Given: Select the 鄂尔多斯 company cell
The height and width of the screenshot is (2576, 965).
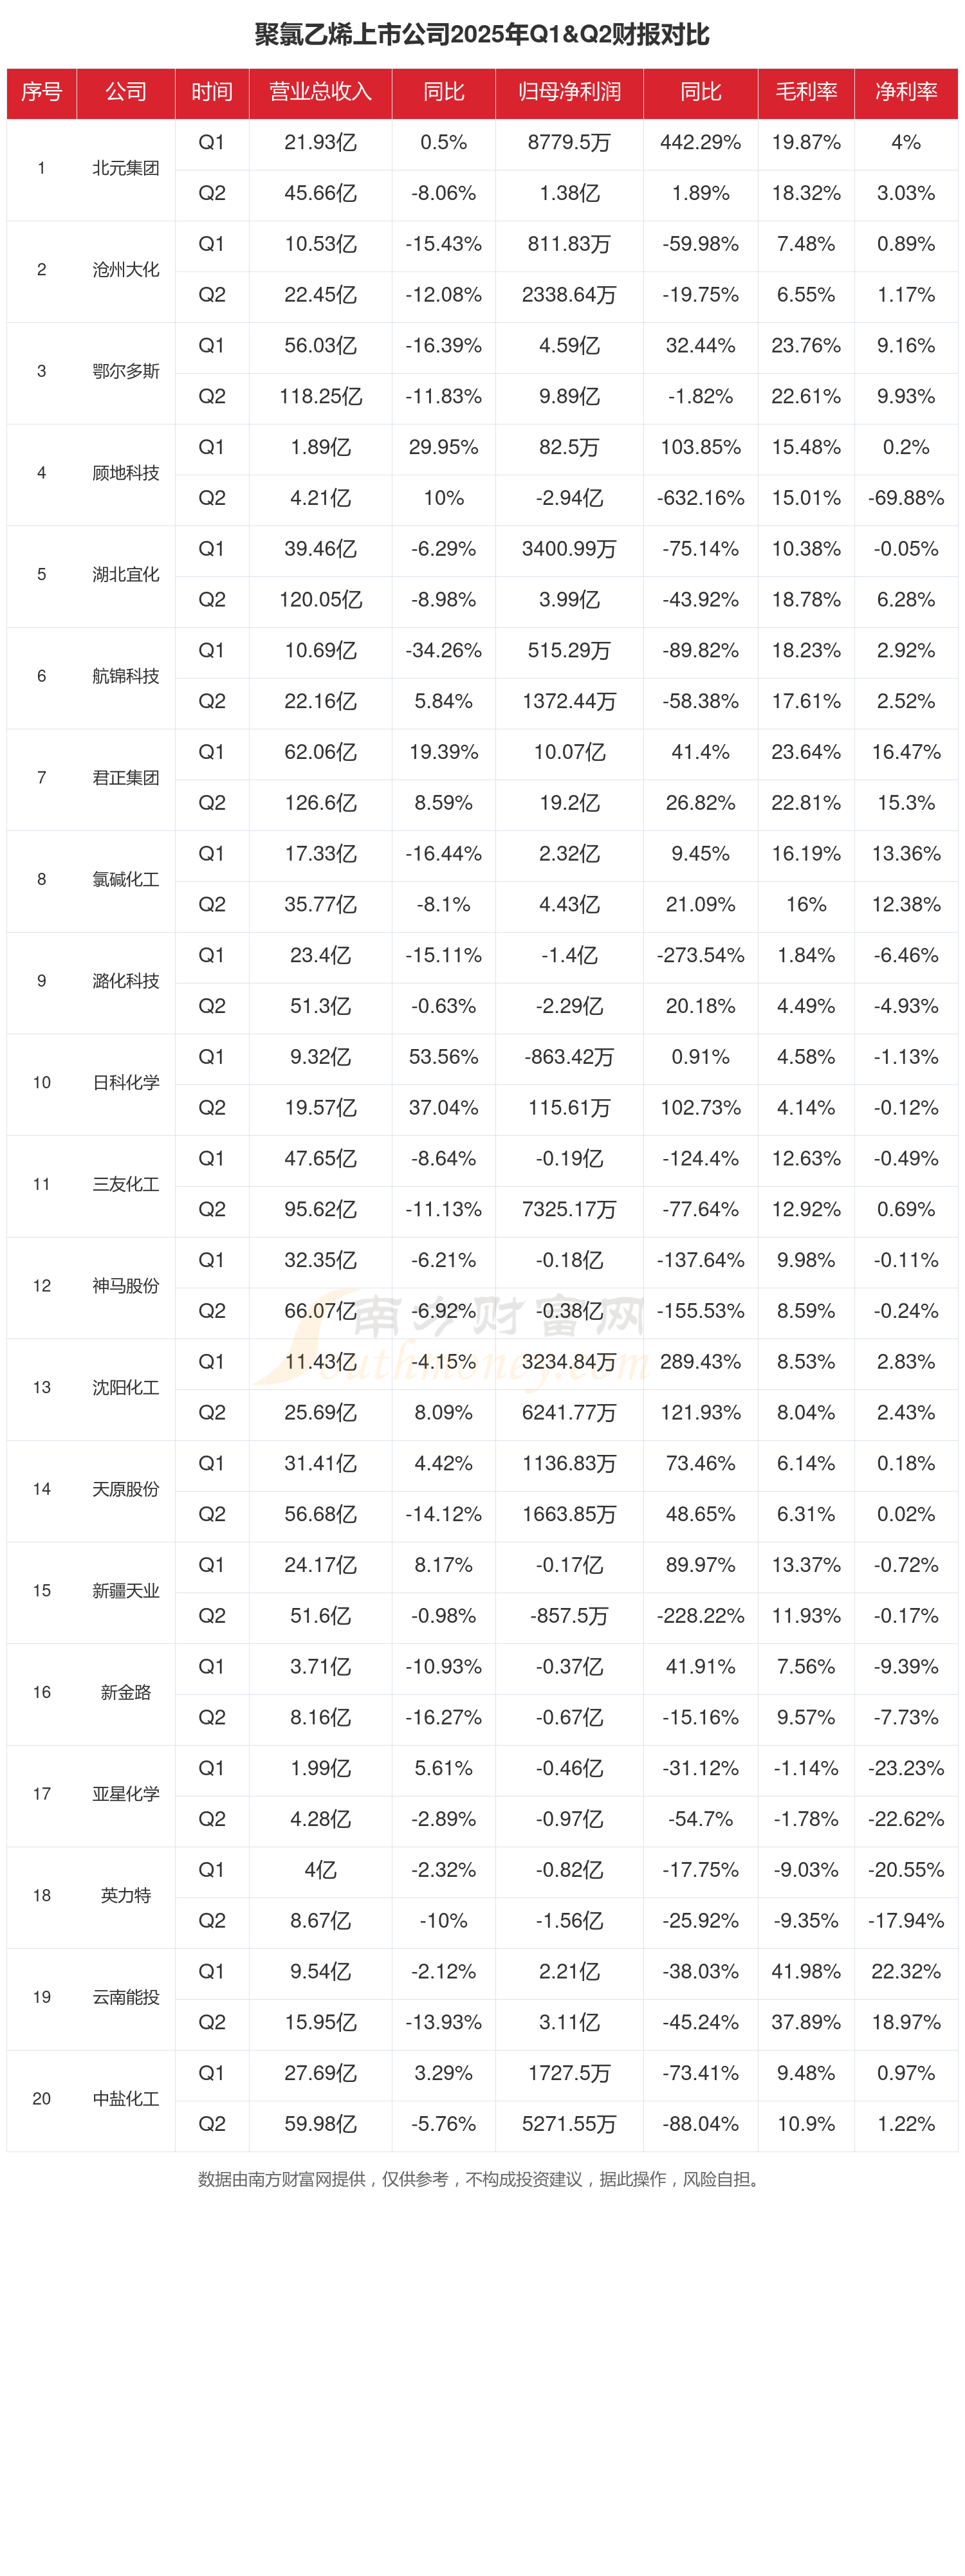Looking at the screenshot, I should click(x=126, y=371).
